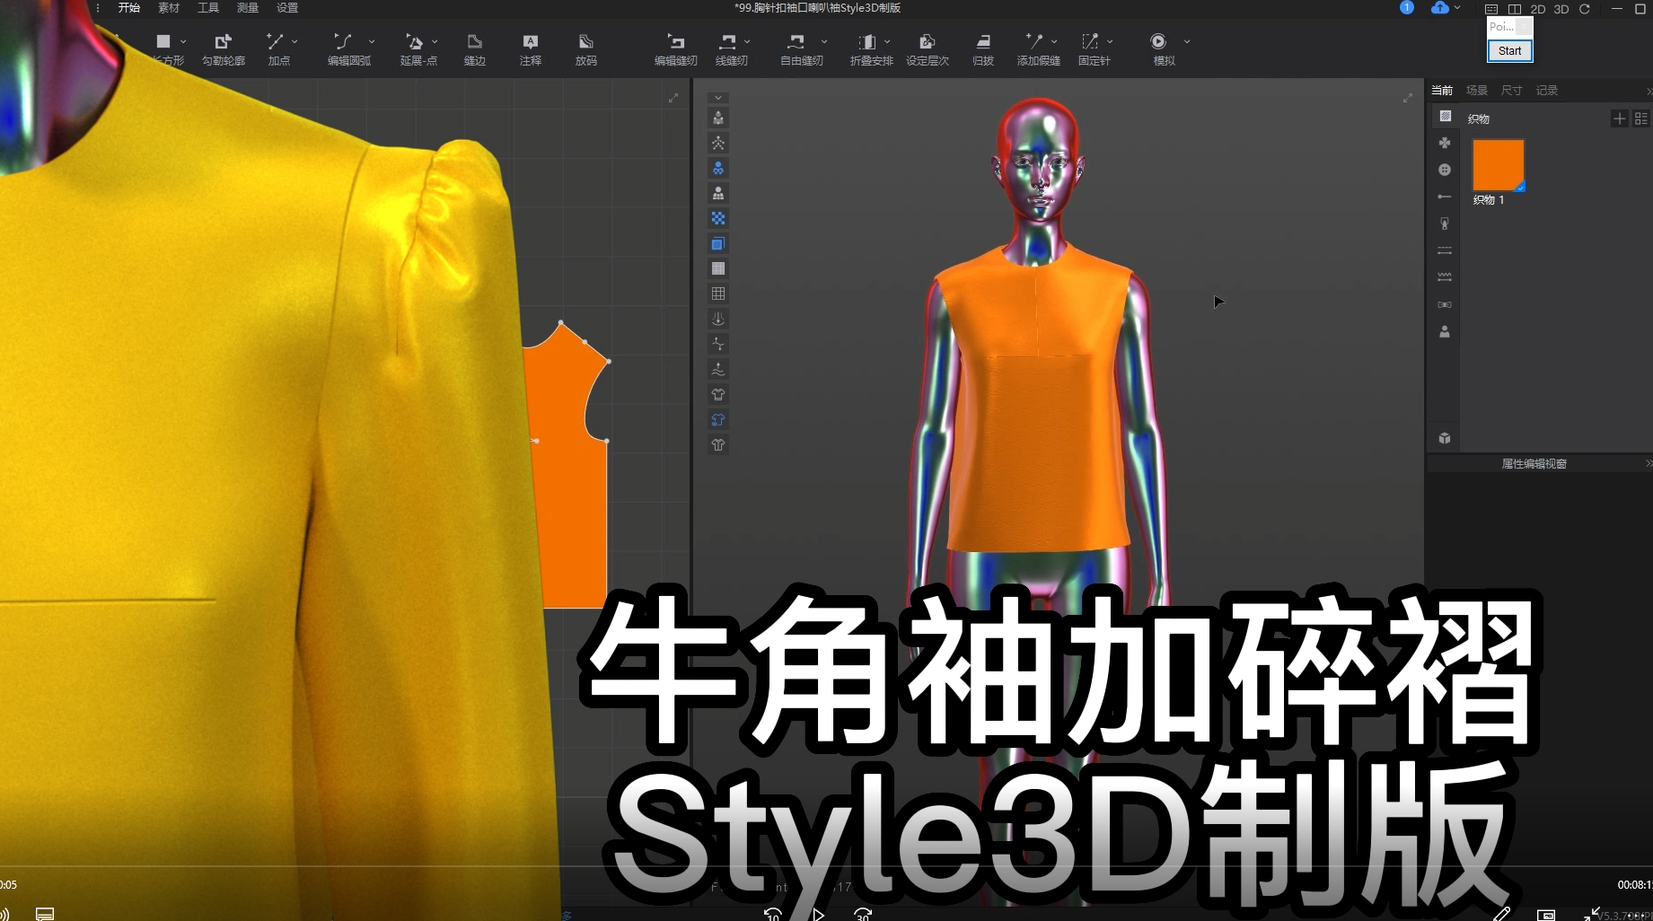The height and width of the screenshot is (921, 1653).
Task: Switch to 3D only view
Action: 1561,9
